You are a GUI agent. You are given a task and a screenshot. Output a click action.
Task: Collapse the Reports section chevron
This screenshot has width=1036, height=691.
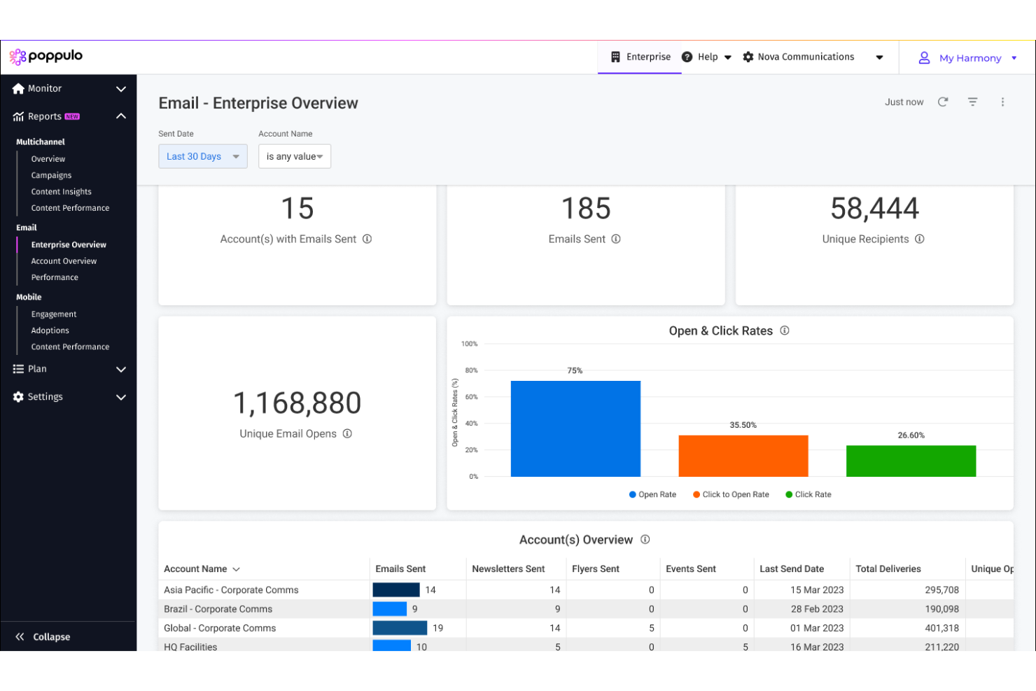point(121,116)
